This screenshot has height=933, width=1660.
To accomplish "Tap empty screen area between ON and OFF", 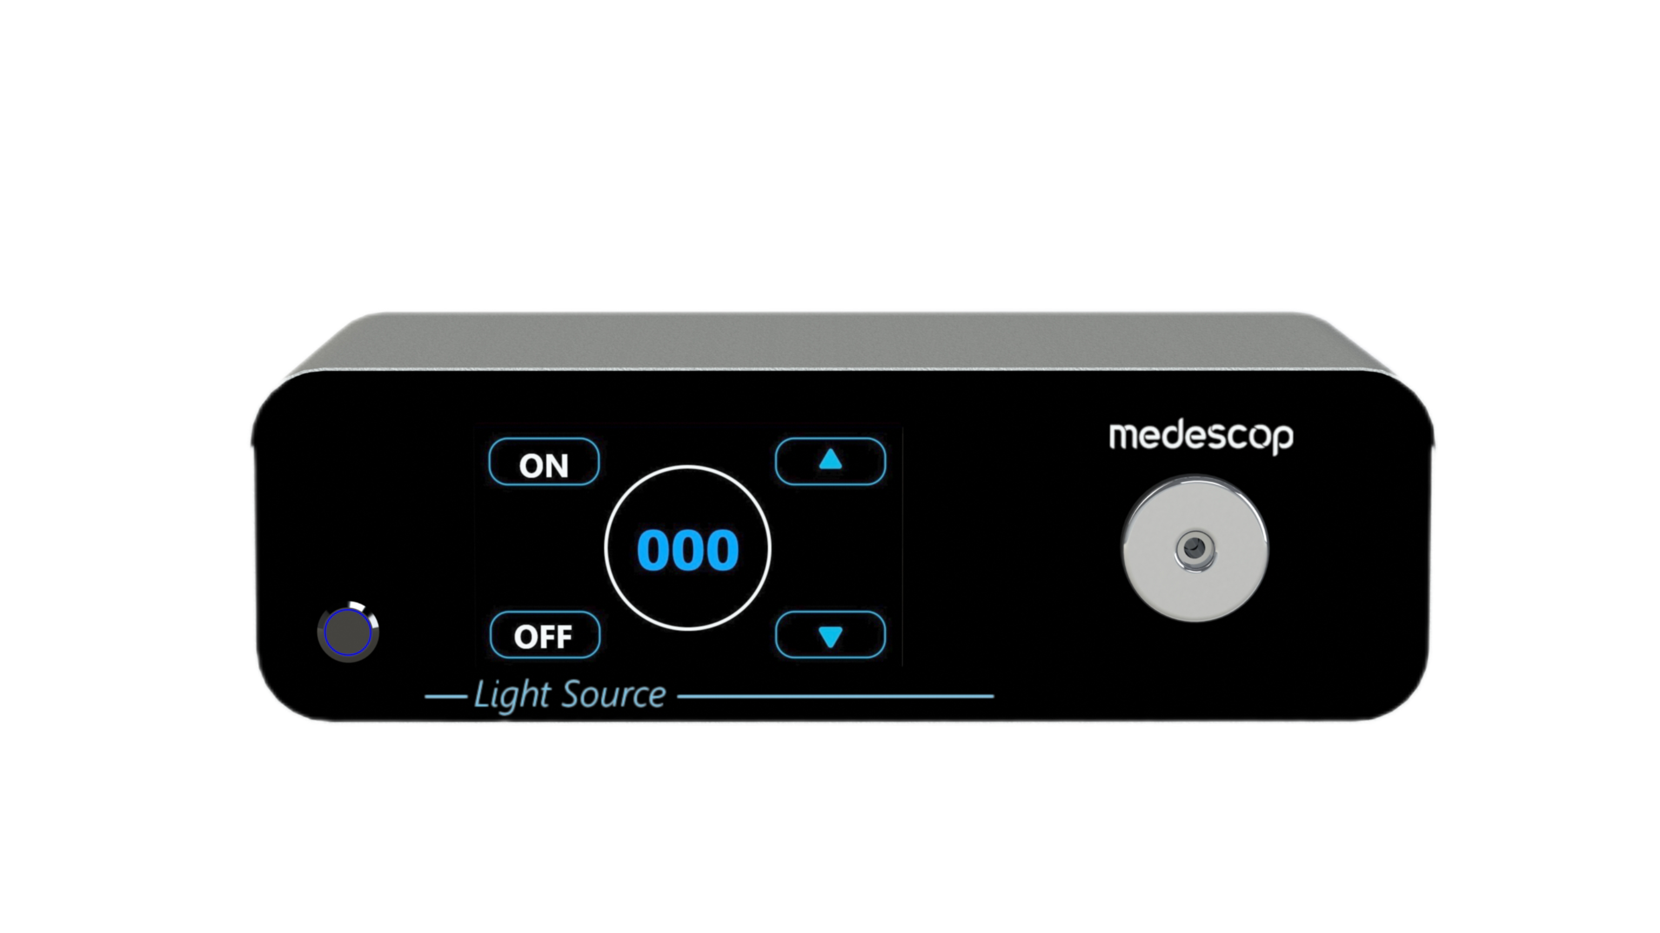I will click(x=544, y=548).
